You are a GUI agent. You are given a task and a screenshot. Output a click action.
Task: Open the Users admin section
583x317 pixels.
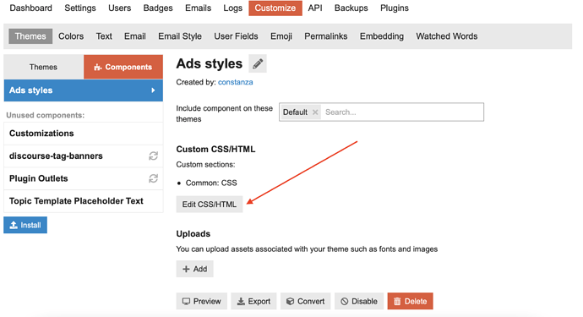119,8
